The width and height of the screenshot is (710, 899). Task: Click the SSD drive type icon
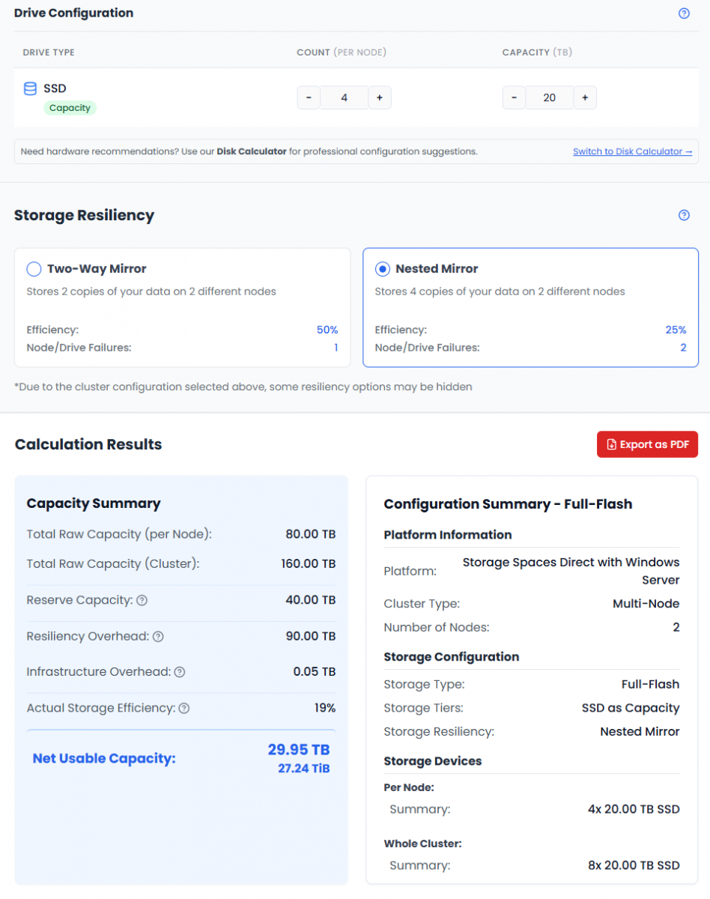[x=30, y=89]
